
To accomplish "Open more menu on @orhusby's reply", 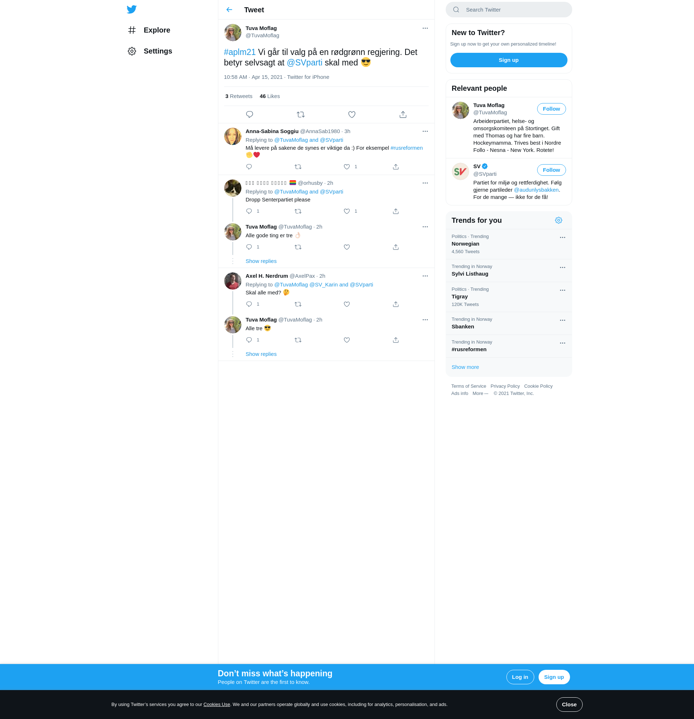I will coord(425,183).
